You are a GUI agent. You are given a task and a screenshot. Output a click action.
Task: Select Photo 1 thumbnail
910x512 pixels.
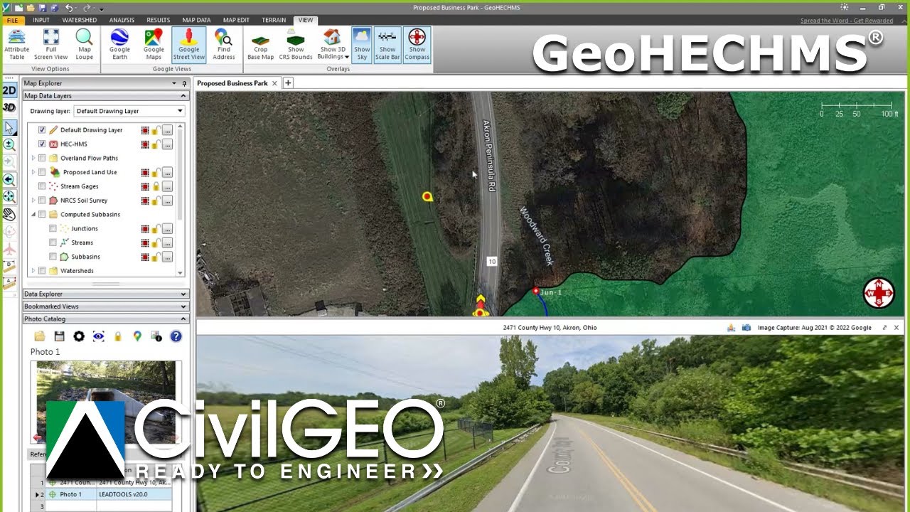click(106, 402)
